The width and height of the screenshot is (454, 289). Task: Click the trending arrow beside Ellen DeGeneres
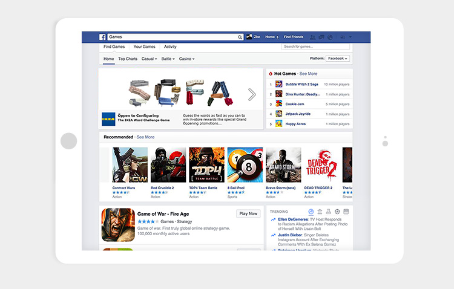pos(273,219)
